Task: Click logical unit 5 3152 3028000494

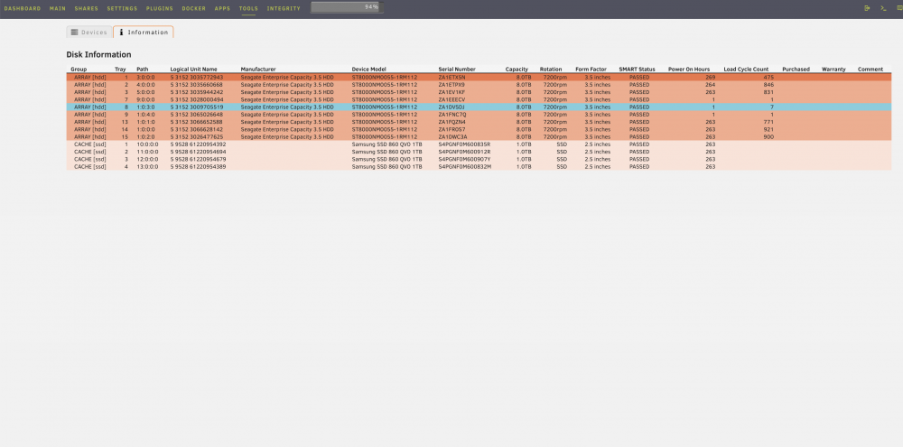Action: click(x=196, y=99)
